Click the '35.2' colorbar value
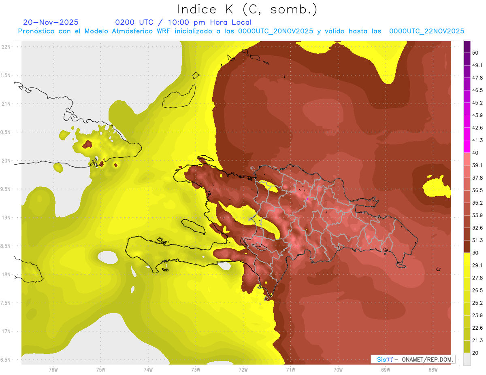The width and height of the screenshot is (486, 375). (478, 203)
